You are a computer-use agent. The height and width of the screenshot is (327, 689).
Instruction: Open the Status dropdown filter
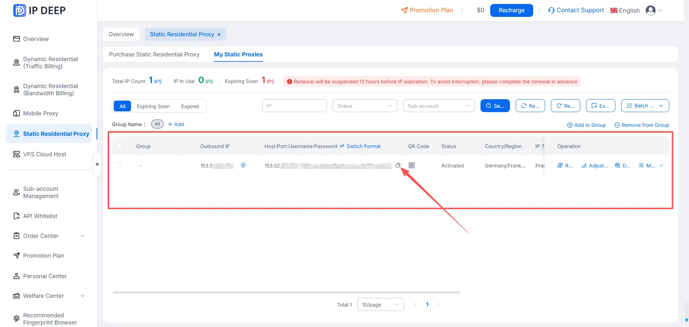(x=365, y=106)
